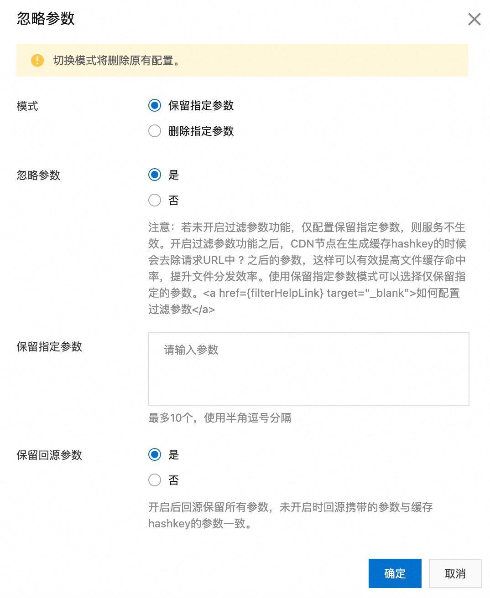
Task: Click the 忽略参数 dialog title
Action: tap(46, 19)
